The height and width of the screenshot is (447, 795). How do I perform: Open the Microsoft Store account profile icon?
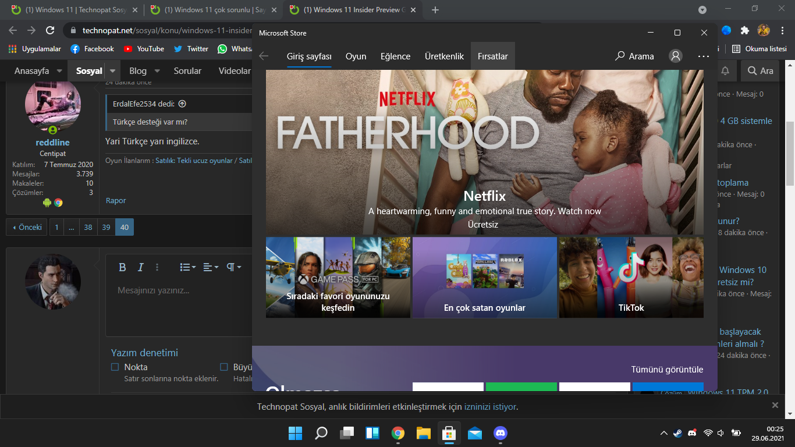coord(676,56)
